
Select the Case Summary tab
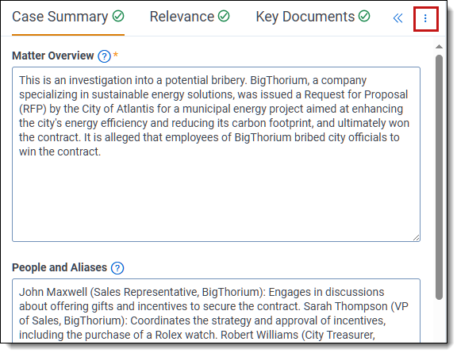pos(68,17)
